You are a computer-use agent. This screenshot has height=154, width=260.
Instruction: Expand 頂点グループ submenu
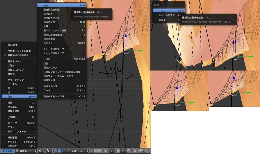[62, 86]
